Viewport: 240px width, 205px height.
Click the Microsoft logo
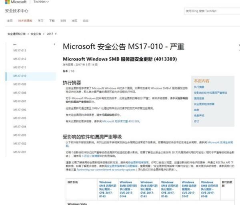click(16, 2)
